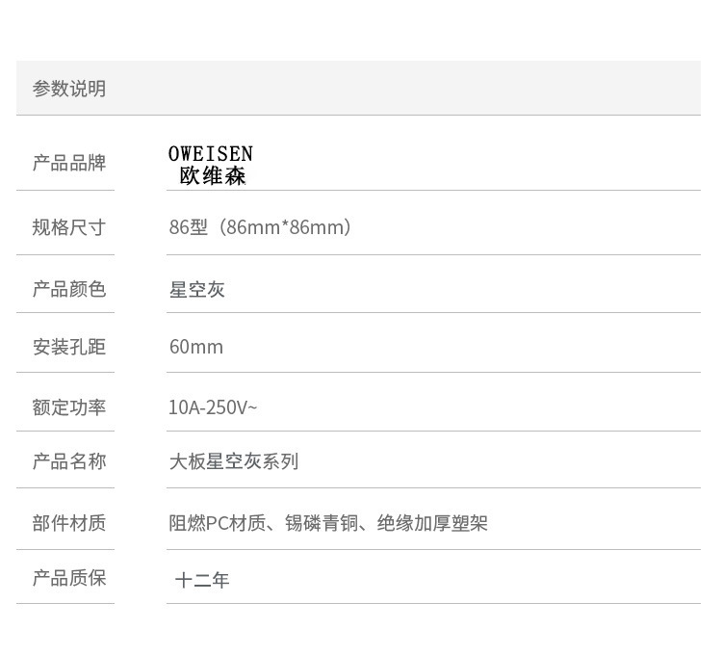Click the 86型（86mm*86mm）size value
The image size is (722, 655).
pyautogui.click(x=260, y=227)
